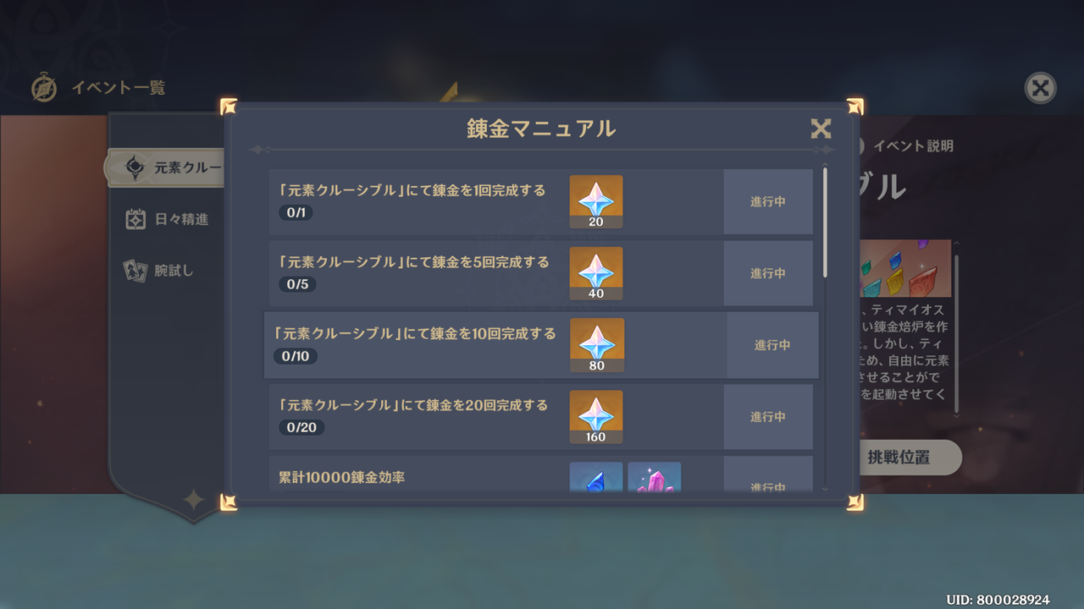Select the 元素クルーシブル event tab

point(165,168)
